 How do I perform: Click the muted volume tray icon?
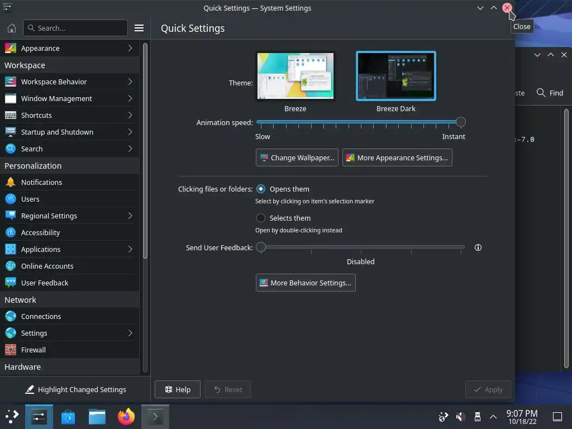click(461, 417)
